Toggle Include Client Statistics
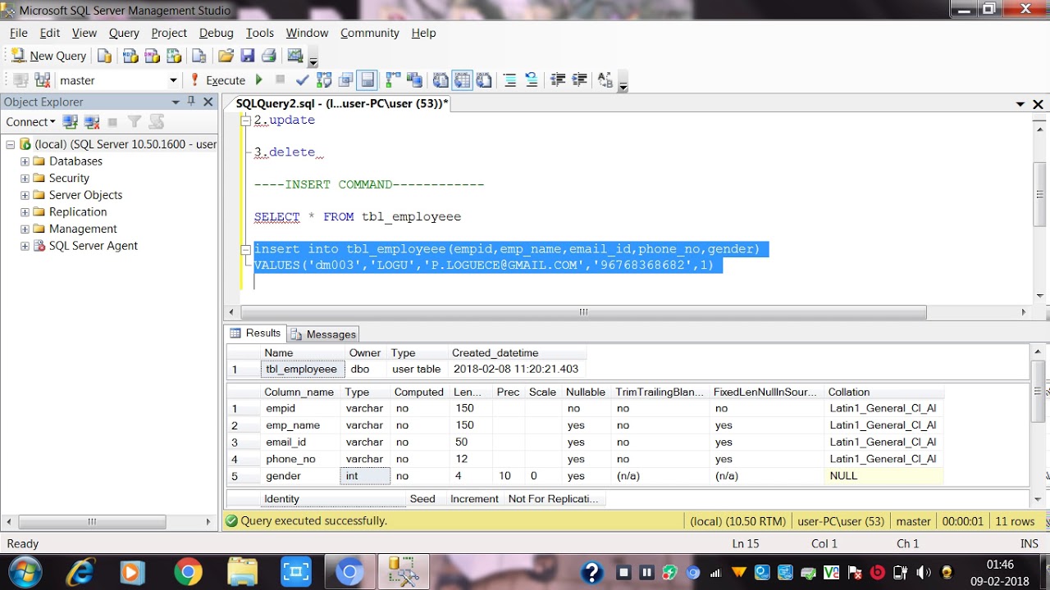The width and height of the screenshot is (1050, 590). 414,79
